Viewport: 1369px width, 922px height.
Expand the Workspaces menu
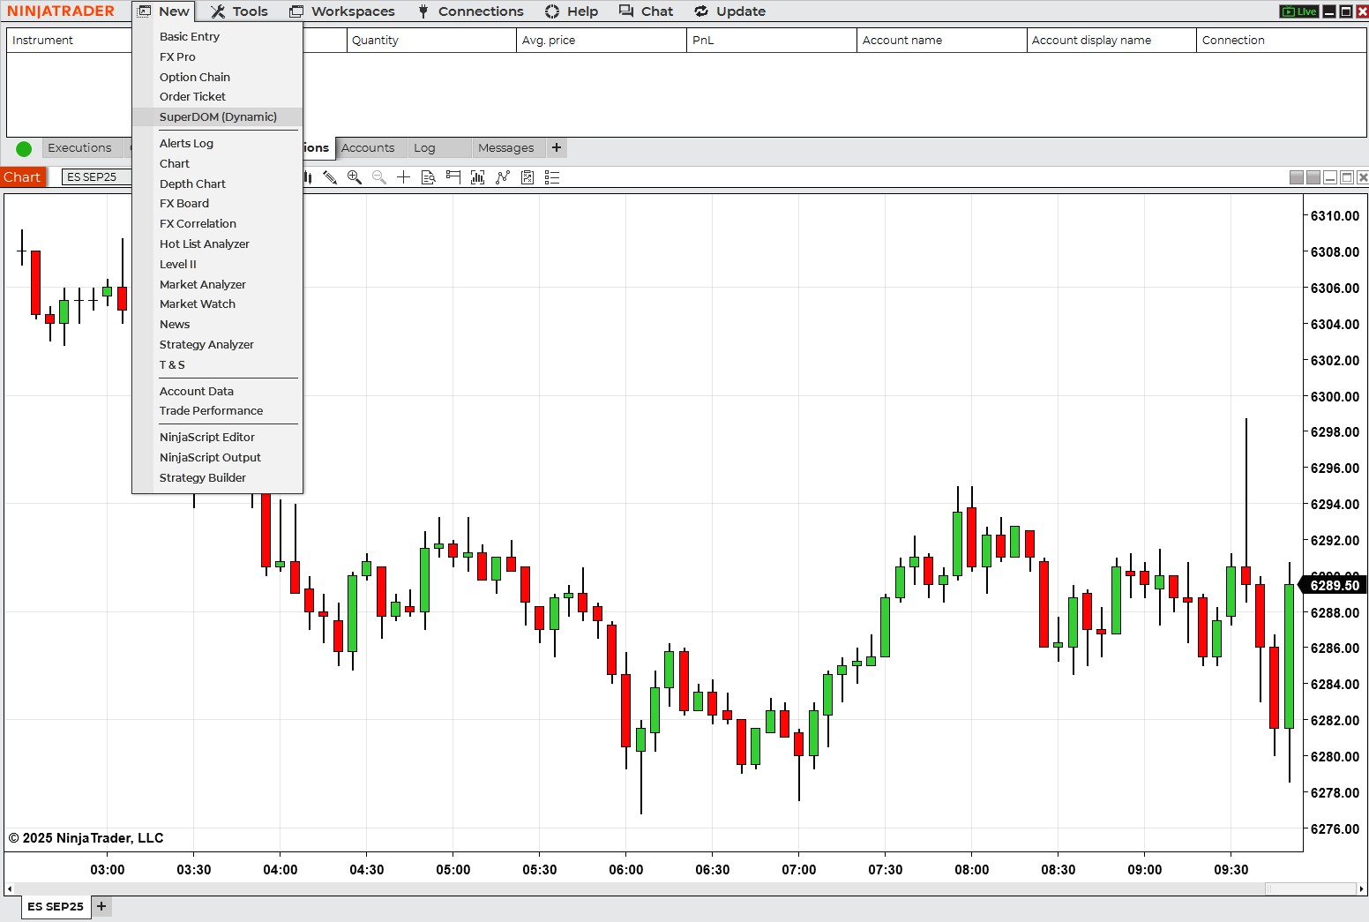click(x=342, y=11)
